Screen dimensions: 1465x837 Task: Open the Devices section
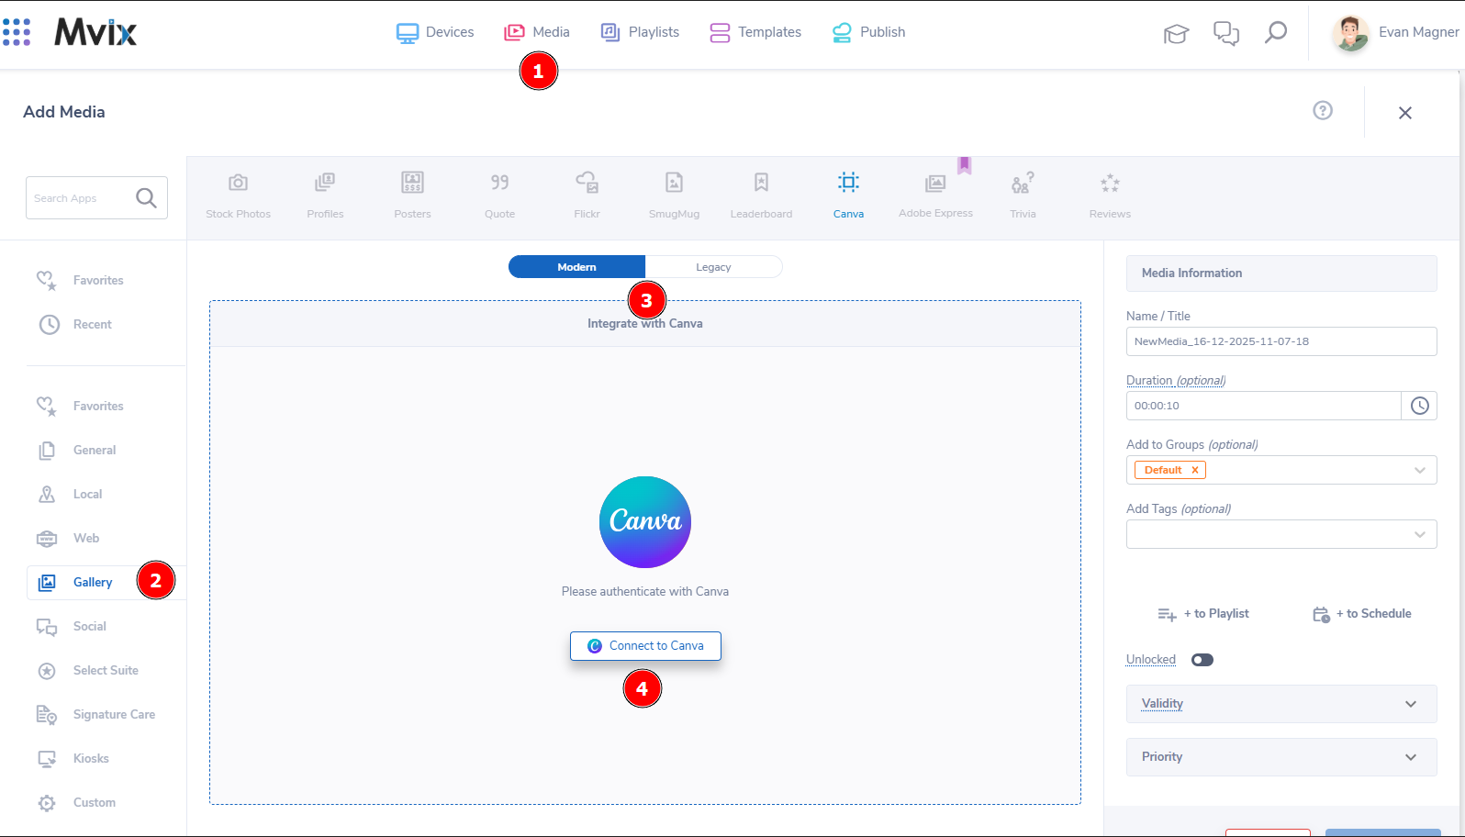click(435, 32)
